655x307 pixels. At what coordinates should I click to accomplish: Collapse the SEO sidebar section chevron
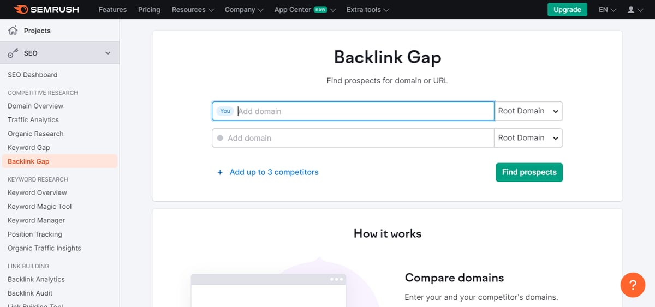click(x=108, y=53)
